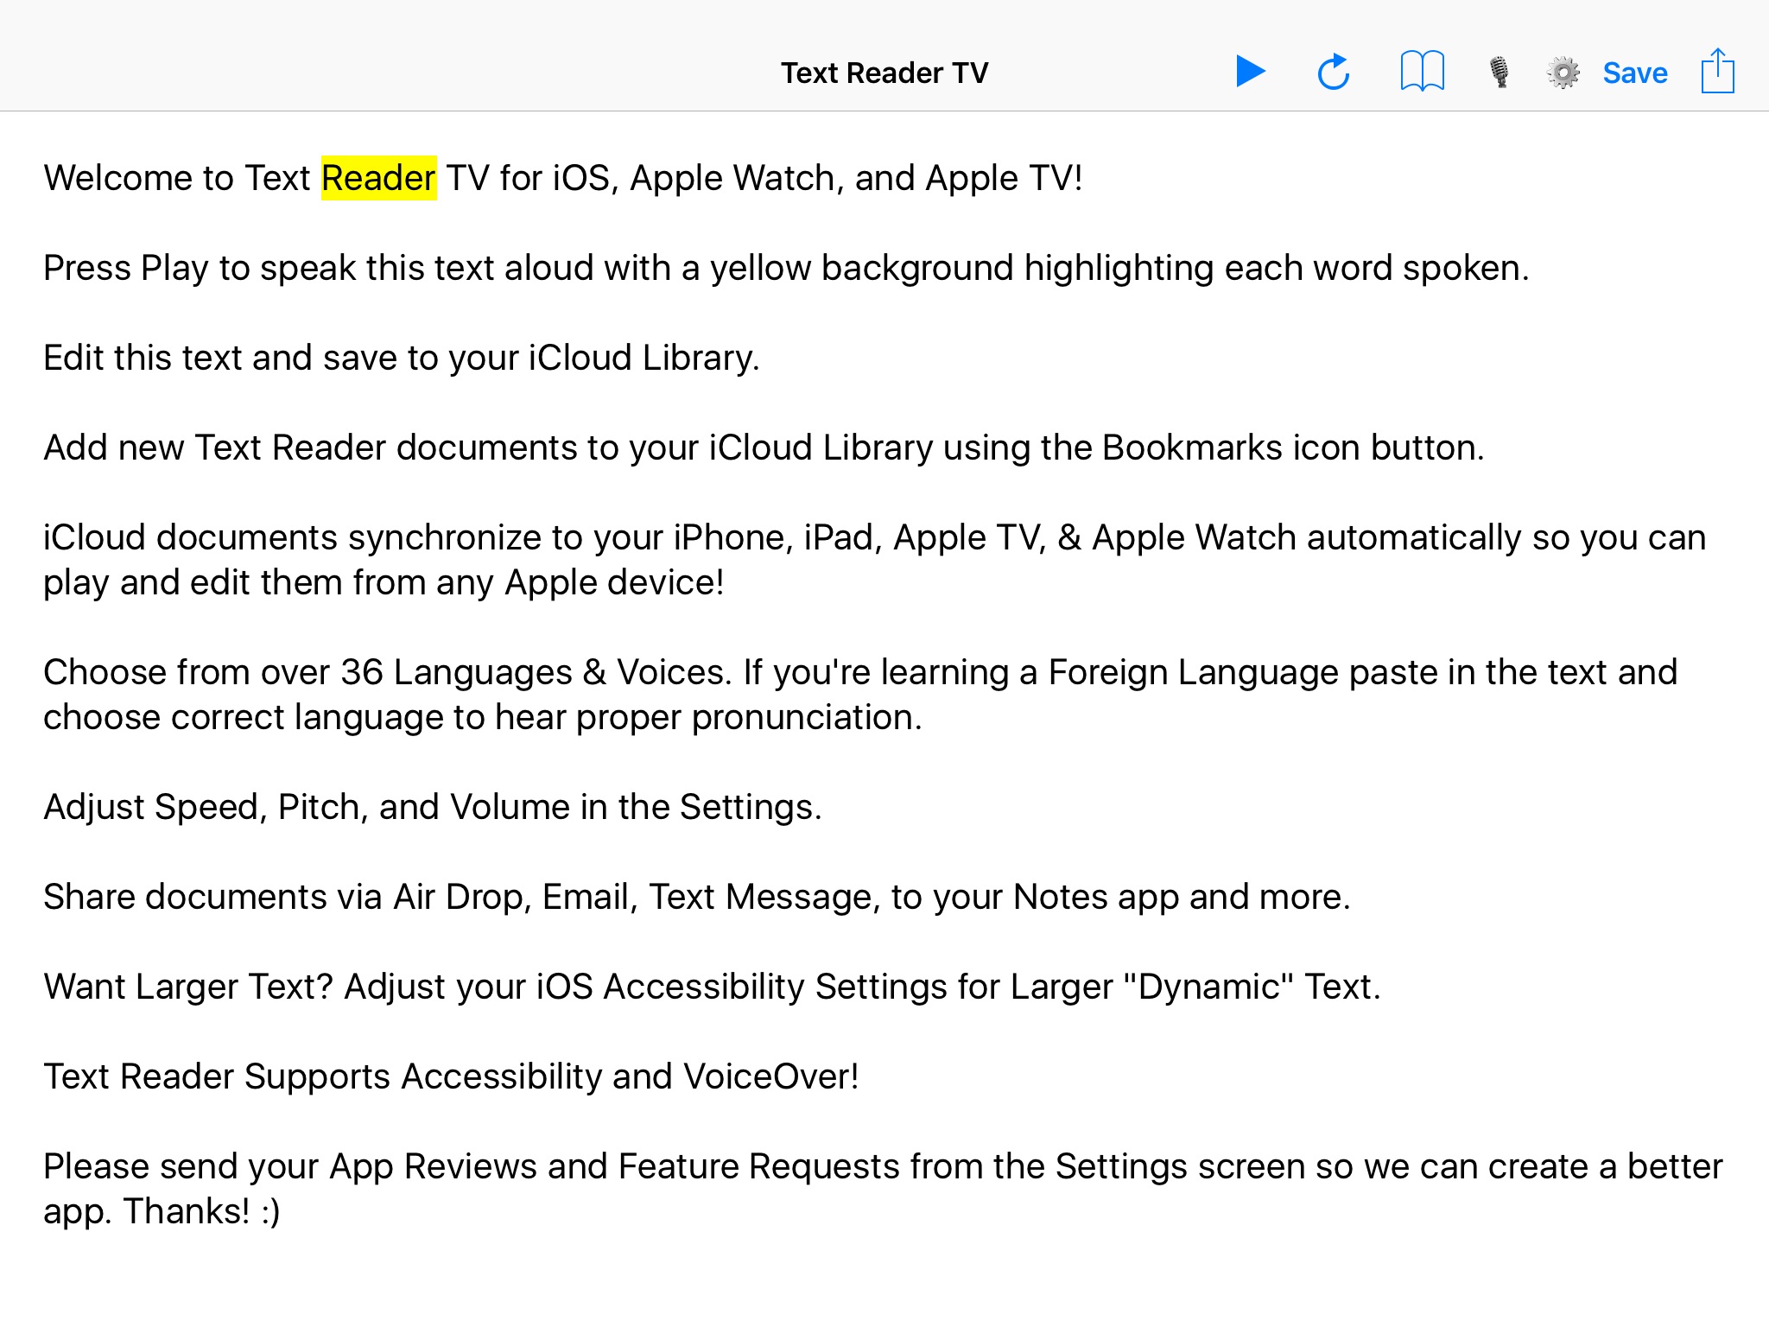Click the yellow highlighted word Reader
This screenshot has height=1327, width=1769.
[x=378, y=178]
